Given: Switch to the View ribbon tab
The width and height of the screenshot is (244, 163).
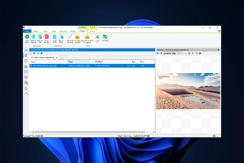Looking at the screenshot, I should [54, 31].
